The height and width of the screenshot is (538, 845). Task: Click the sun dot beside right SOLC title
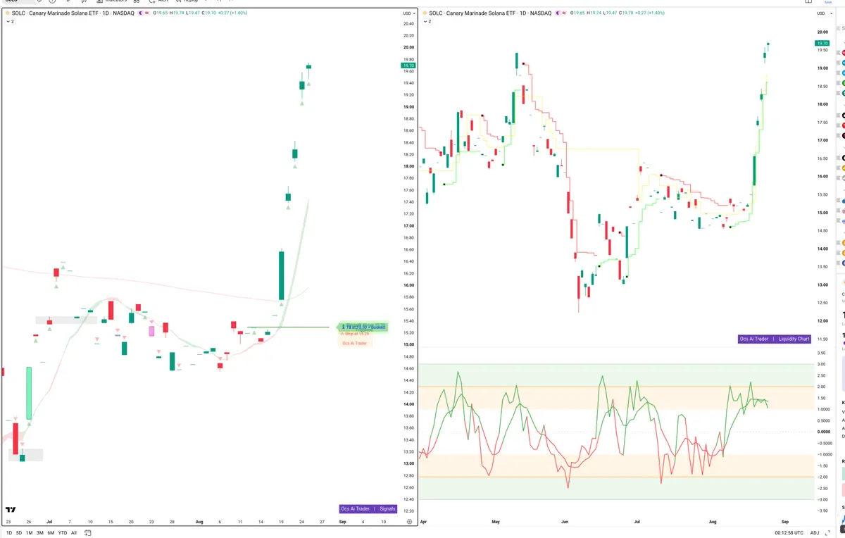tap(425, 13)
